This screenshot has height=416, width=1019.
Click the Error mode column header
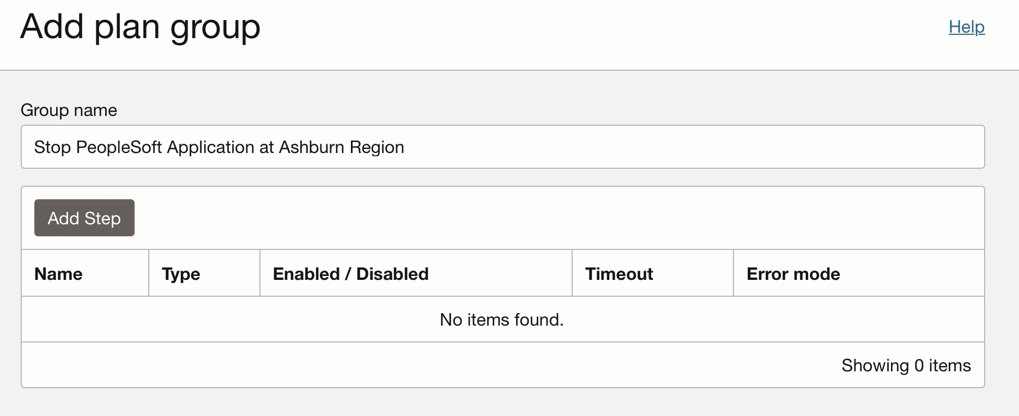(793, 273)
